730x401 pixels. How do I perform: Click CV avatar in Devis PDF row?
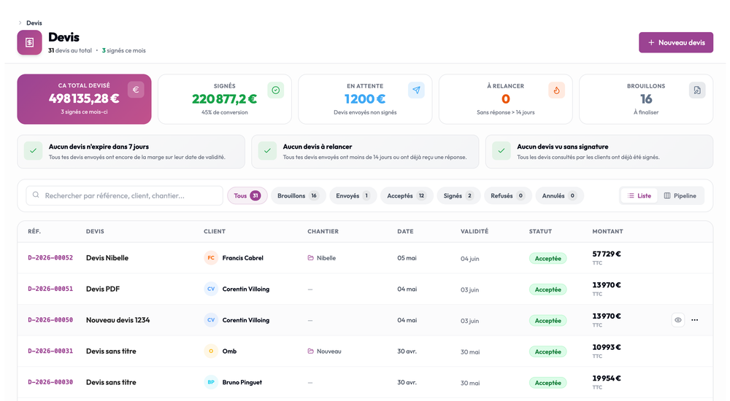click(x=211, y=289)
